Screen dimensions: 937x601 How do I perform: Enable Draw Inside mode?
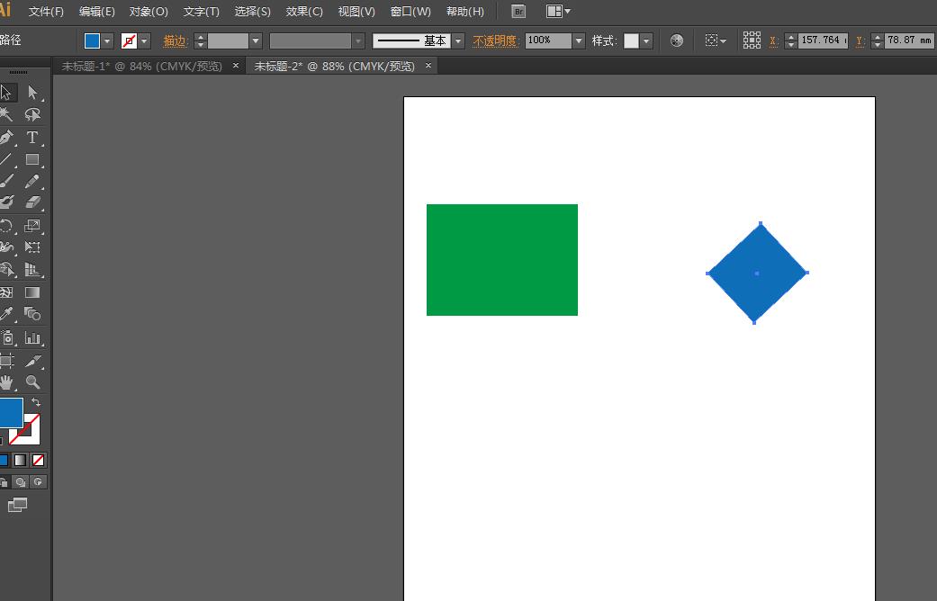click(x=38, y=482)
